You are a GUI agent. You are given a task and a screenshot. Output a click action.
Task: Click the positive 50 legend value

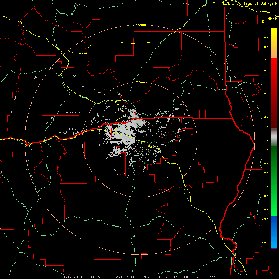point(266,82)
